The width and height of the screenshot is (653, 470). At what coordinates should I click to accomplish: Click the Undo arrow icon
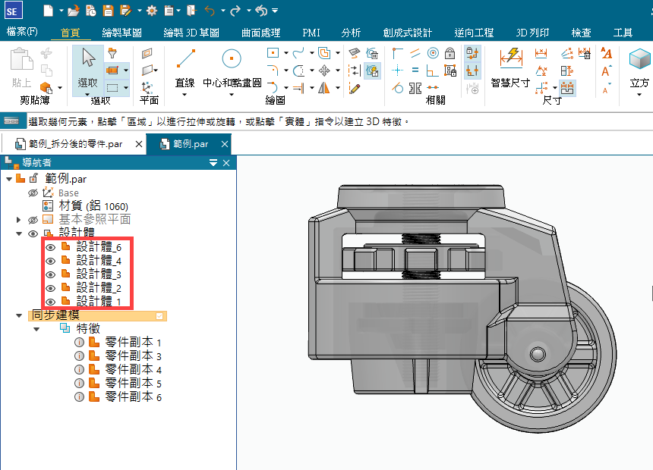(210, 11)
